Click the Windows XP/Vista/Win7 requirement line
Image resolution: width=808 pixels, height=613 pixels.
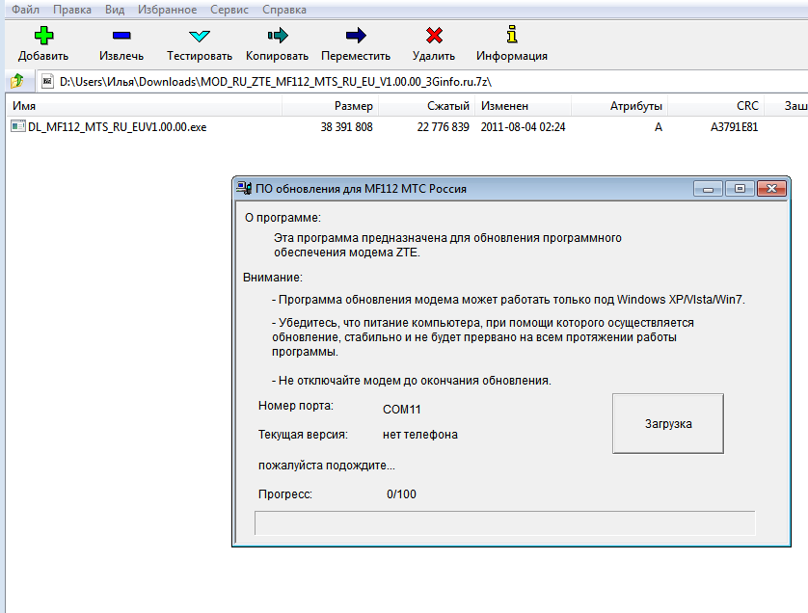pyautogui.click(x=508, y=300)
